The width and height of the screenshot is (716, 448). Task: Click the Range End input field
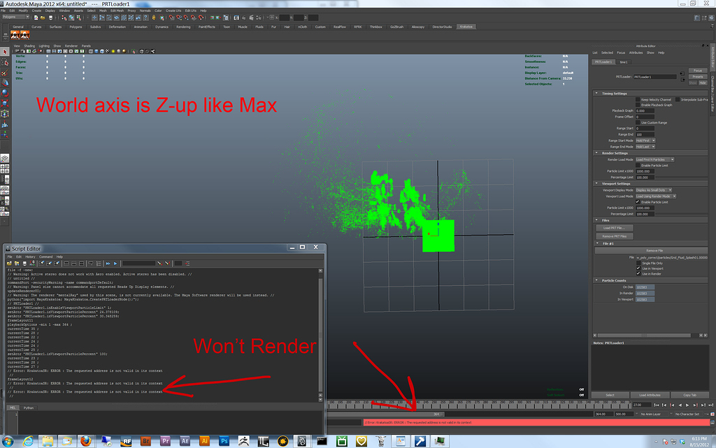pos(644,134)
